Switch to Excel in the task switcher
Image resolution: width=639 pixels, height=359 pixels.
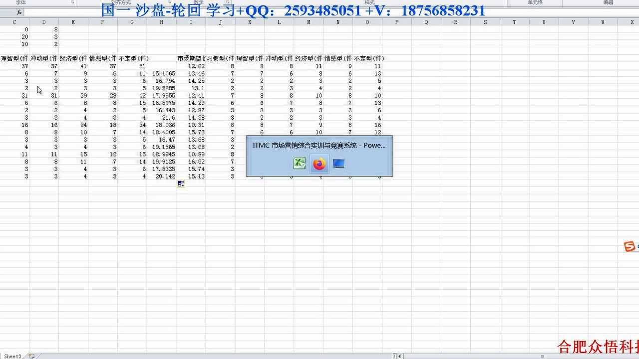(x=299, y=163)
